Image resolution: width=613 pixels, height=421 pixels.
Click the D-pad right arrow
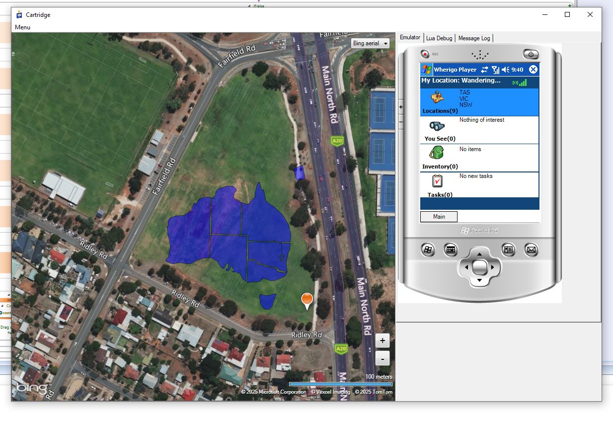click(x=493, y=267)
